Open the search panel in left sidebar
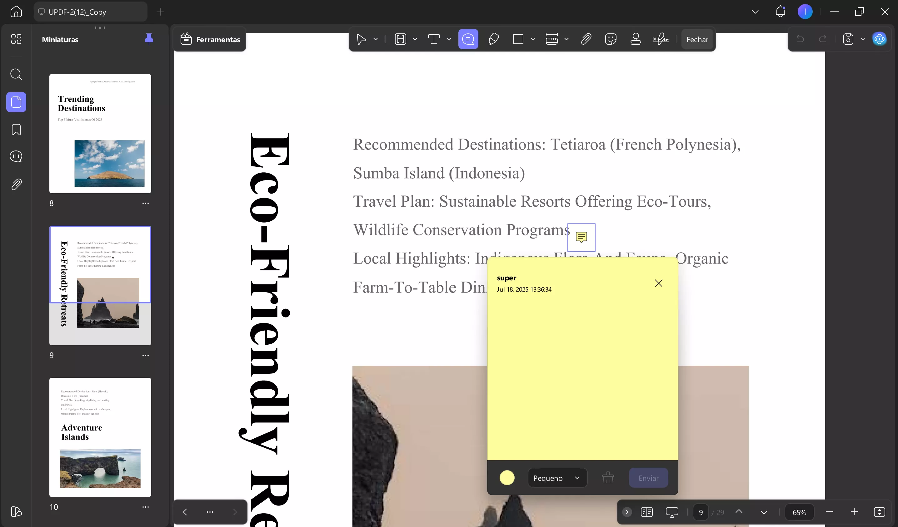 pyautogui.click(x=16, y=74)
